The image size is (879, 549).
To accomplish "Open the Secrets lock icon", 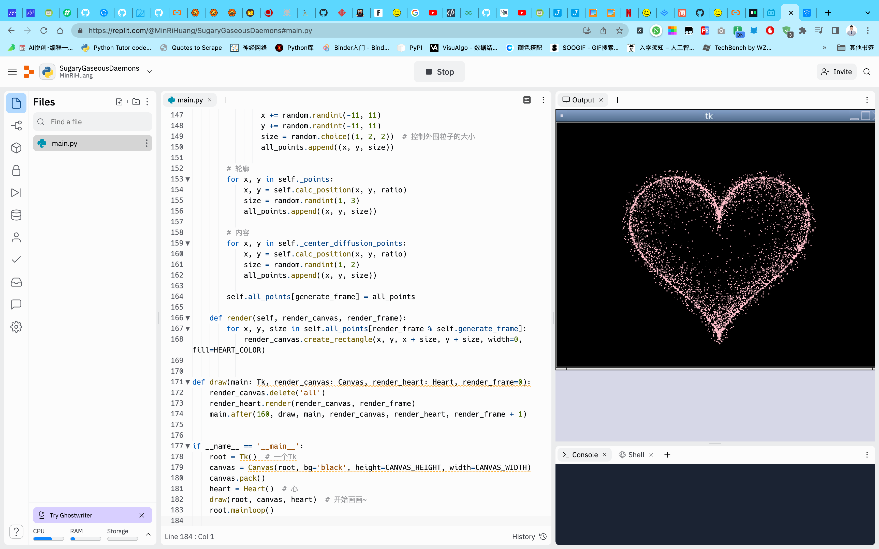I will point(16,170).
